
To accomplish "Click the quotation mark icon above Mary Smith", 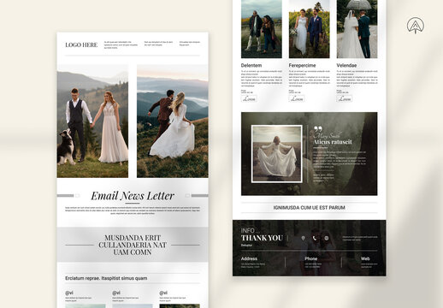I will click(x=317, y=129).
